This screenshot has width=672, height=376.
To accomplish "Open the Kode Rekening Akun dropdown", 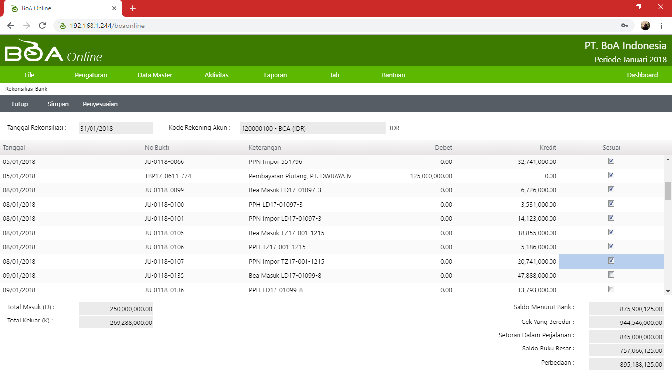I will coord(312,128).
